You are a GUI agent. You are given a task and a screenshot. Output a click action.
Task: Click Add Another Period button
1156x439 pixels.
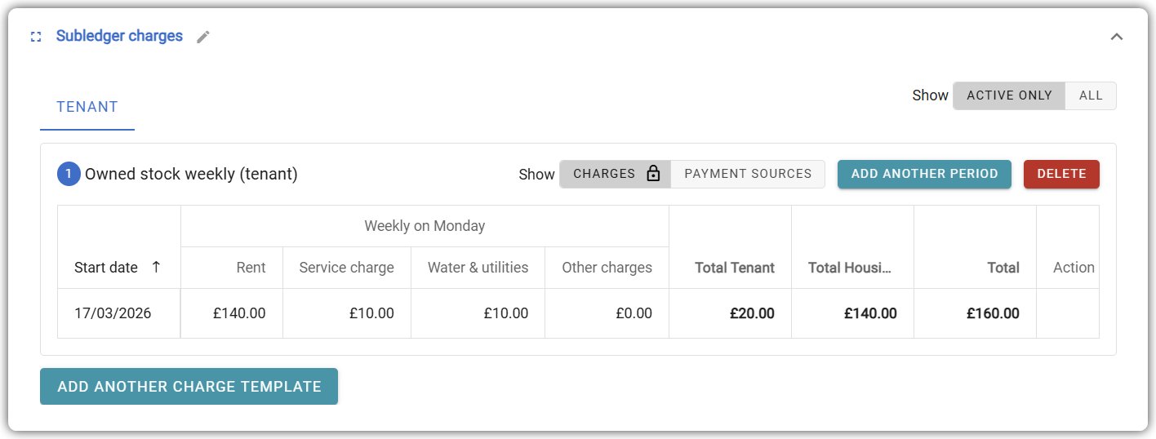tap(924, 174)
